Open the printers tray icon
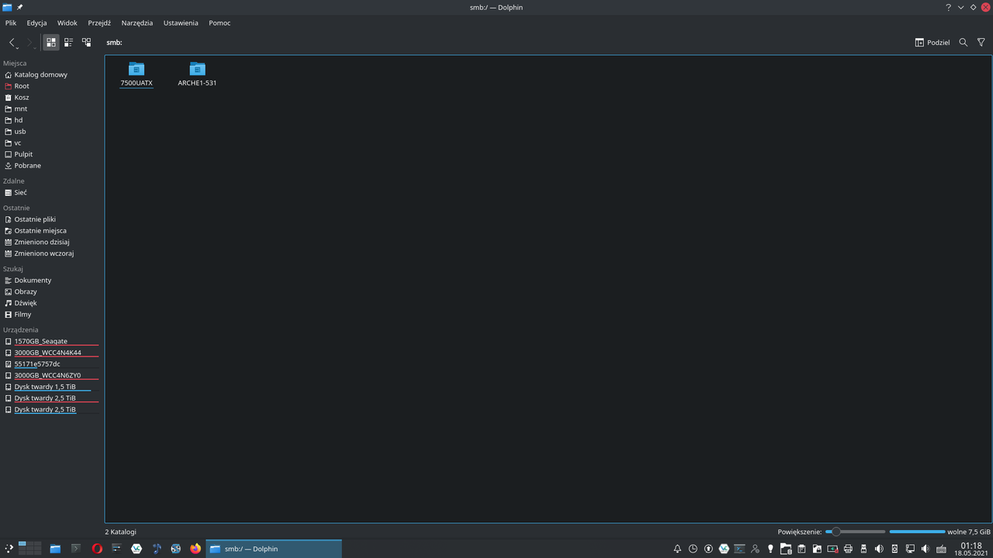This screenshot has width=993, height=558. tap(848, 549)
